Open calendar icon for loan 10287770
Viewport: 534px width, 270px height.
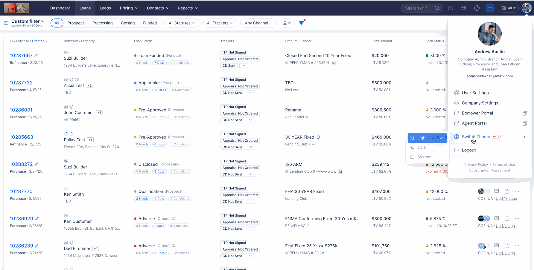[x=507, y=191]
